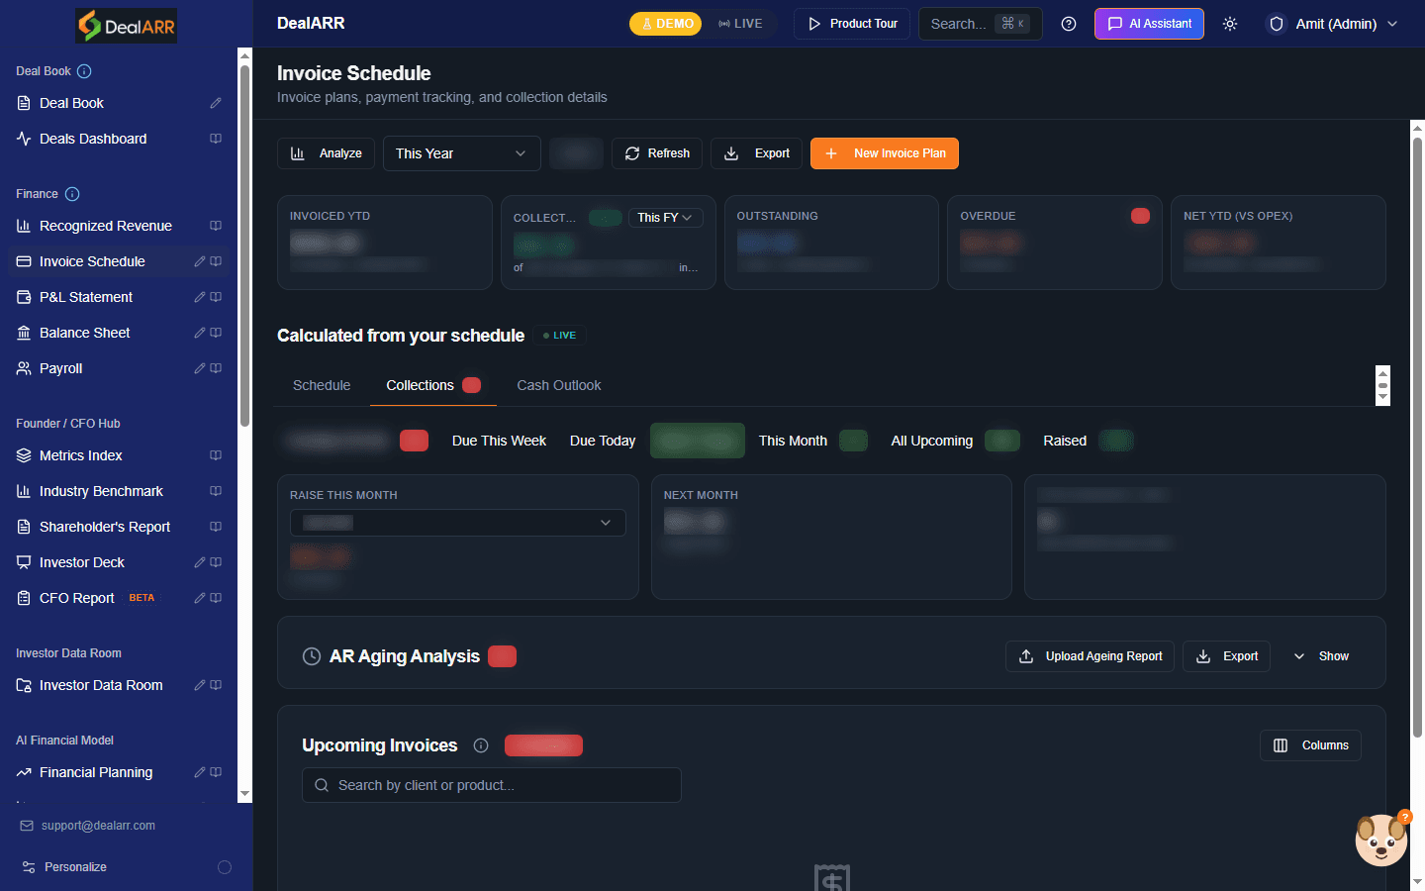This screenshot has height=891, width=1425.
Task: Open help question mark icon
Action: coord(1069,24)
